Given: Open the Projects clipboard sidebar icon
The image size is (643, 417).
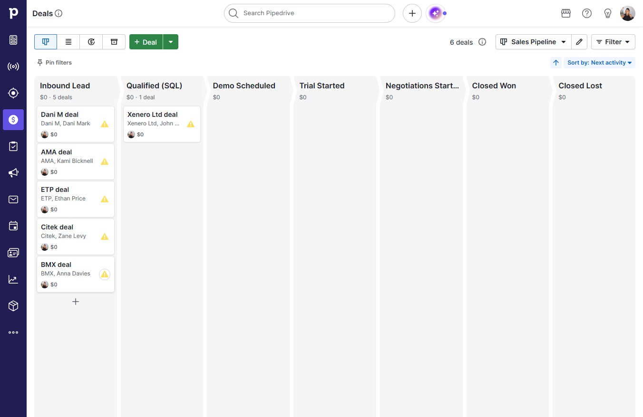Looking at the screenshot, I should [x=13, y=146].
